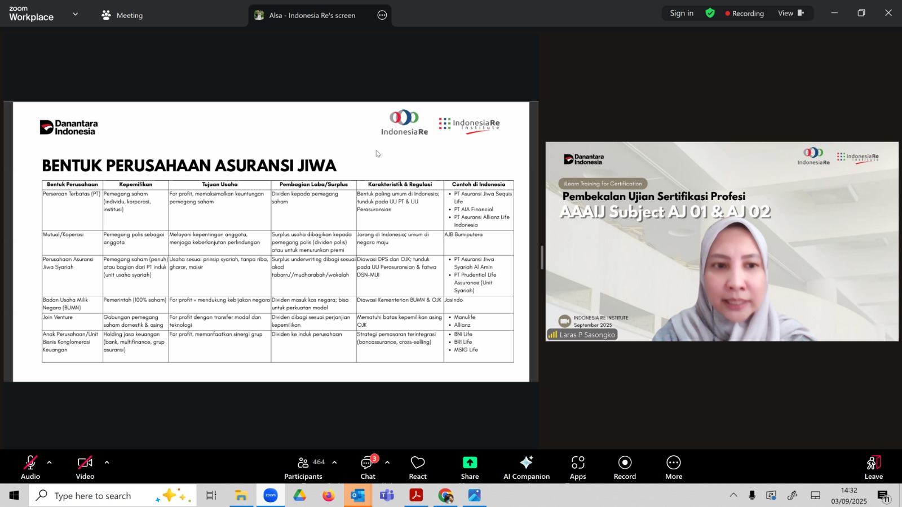Start recording with Record button
Image resolution: width=902 pixels, height=507 pixels.
tap(625, 467)
